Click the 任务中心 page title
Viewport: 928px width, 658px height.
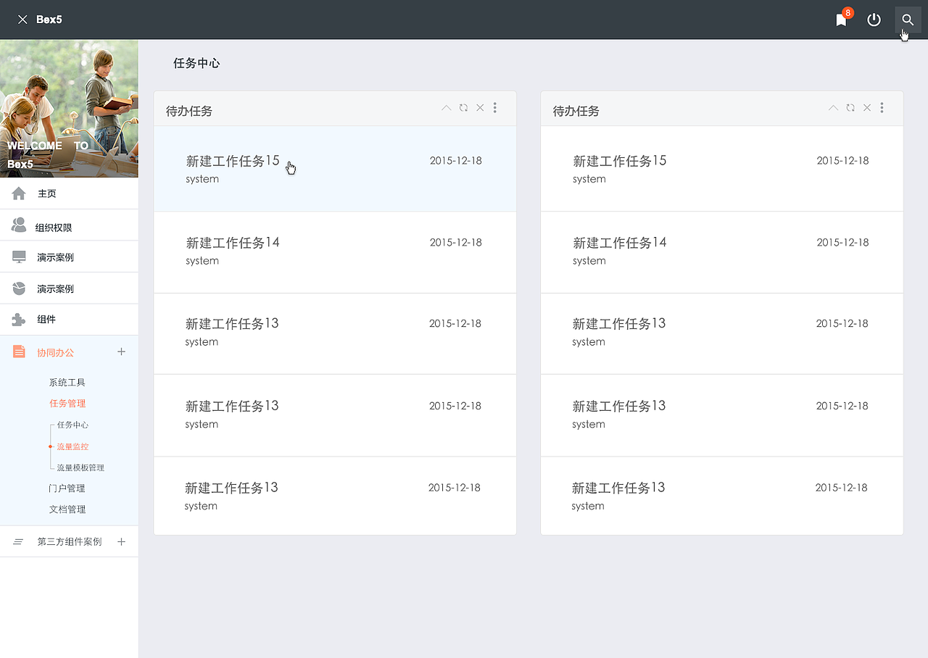coord(196,63)
